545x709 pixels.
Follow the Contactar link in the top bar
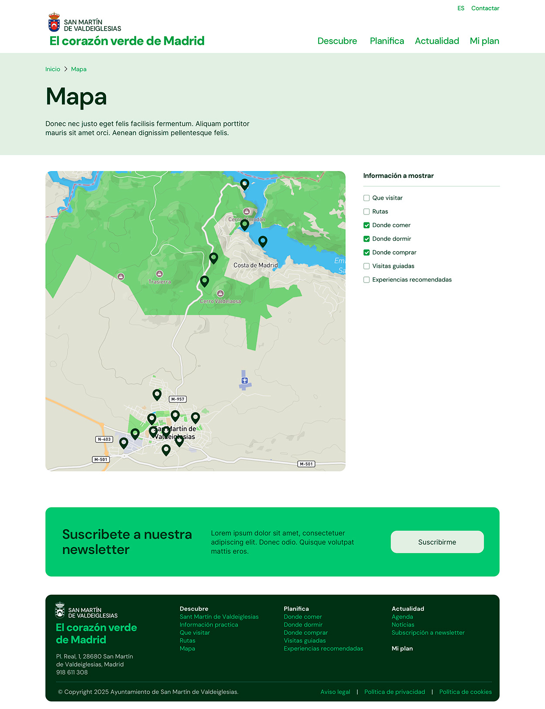[x=485, y=8]
